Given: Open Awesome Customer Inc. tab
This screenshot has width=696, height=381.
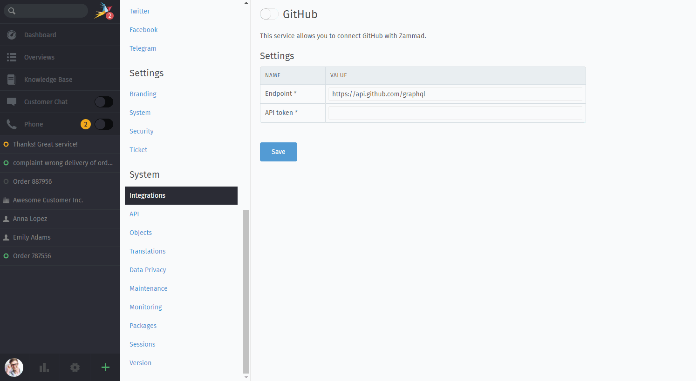Looking at the screenshot, I should coord(60,200).
